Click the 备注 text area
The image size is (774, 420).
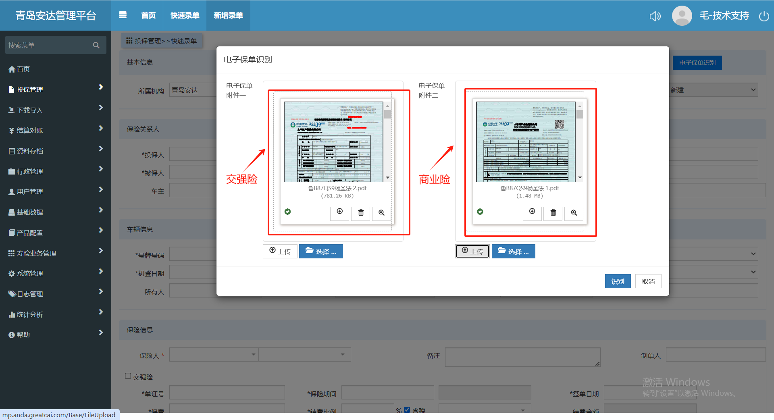(x=523, y=357)
